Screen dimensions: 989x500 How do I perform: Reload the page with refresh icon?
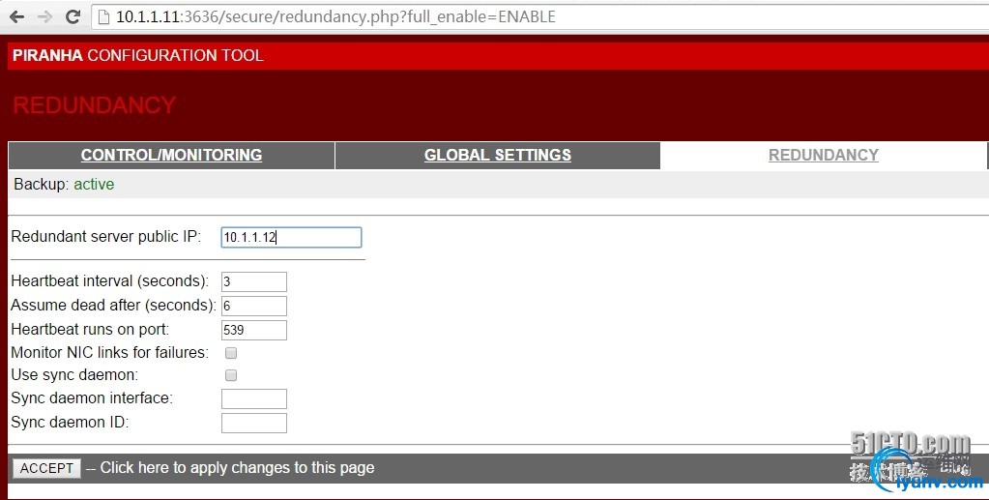73,17
